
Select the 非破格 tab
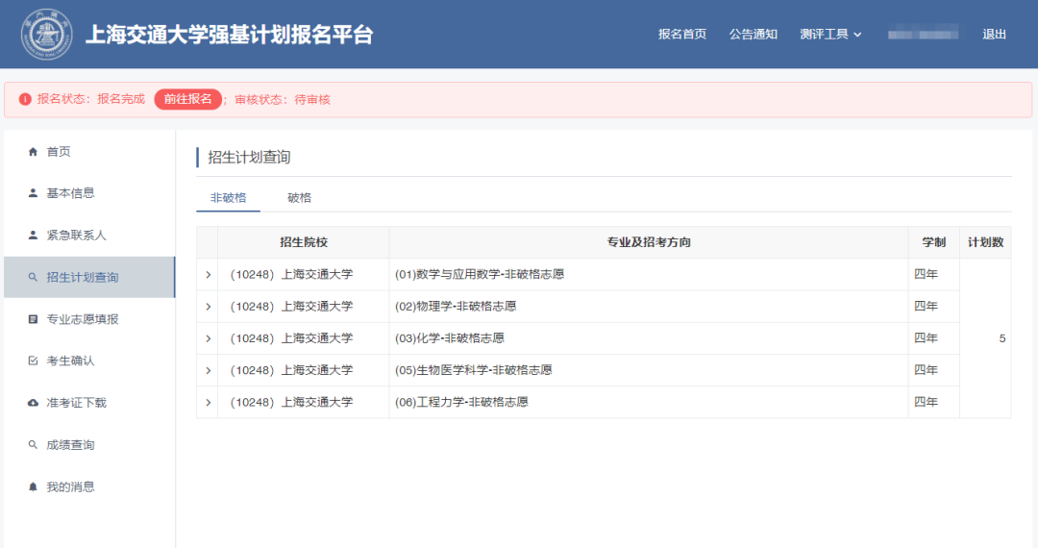point(228,198)
